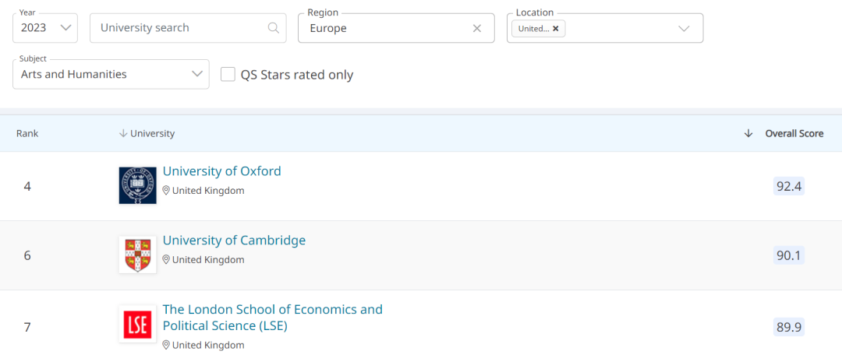Viewport: 842px width, 362px height.
Task: Open the University of Oxford link
Action: (x=221, y=171)
